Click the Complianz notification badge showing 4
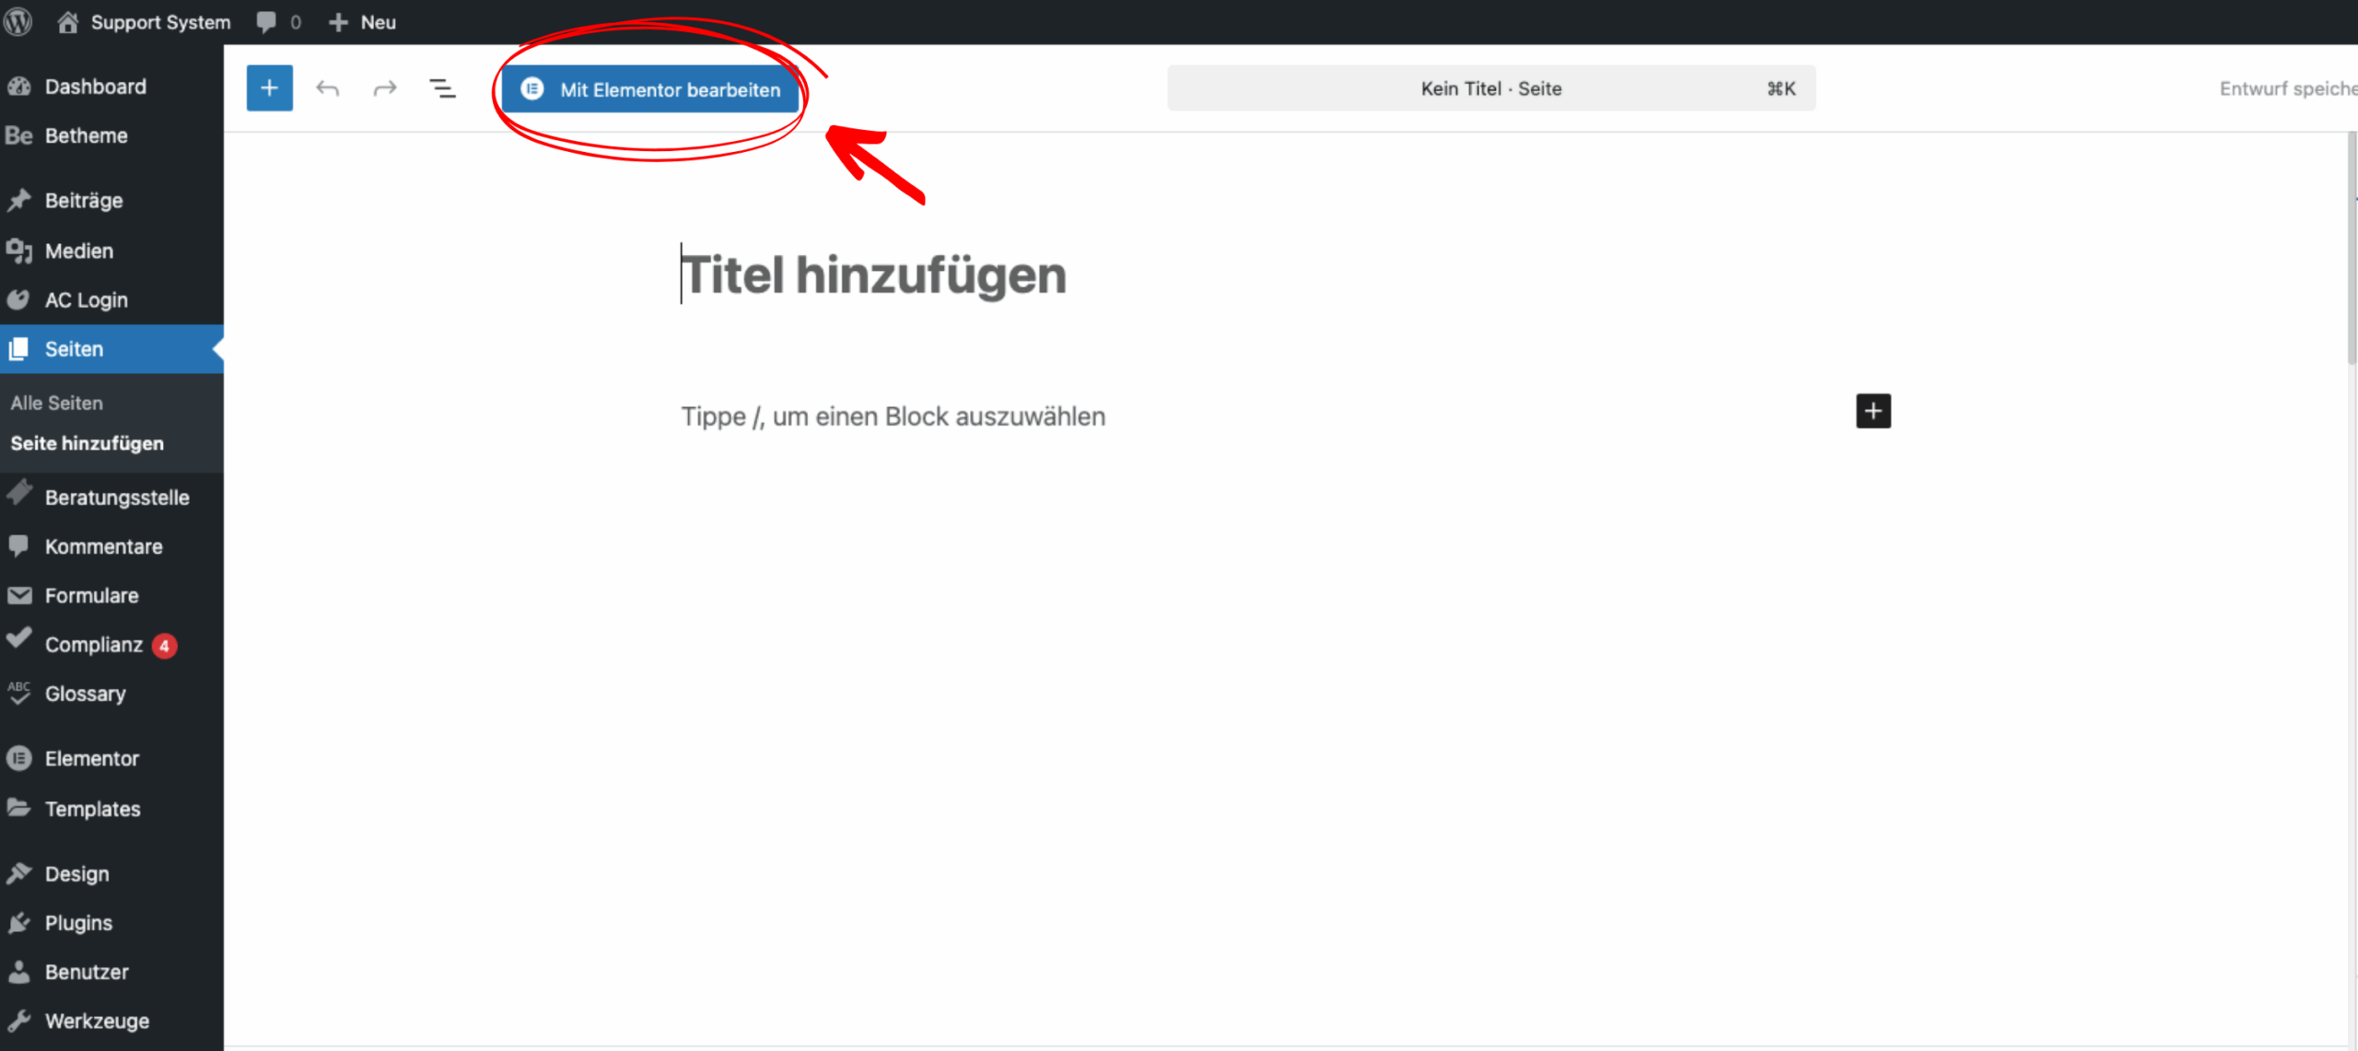The height and width of the screenshot is (1051, 2358). [x=164, y=645]
